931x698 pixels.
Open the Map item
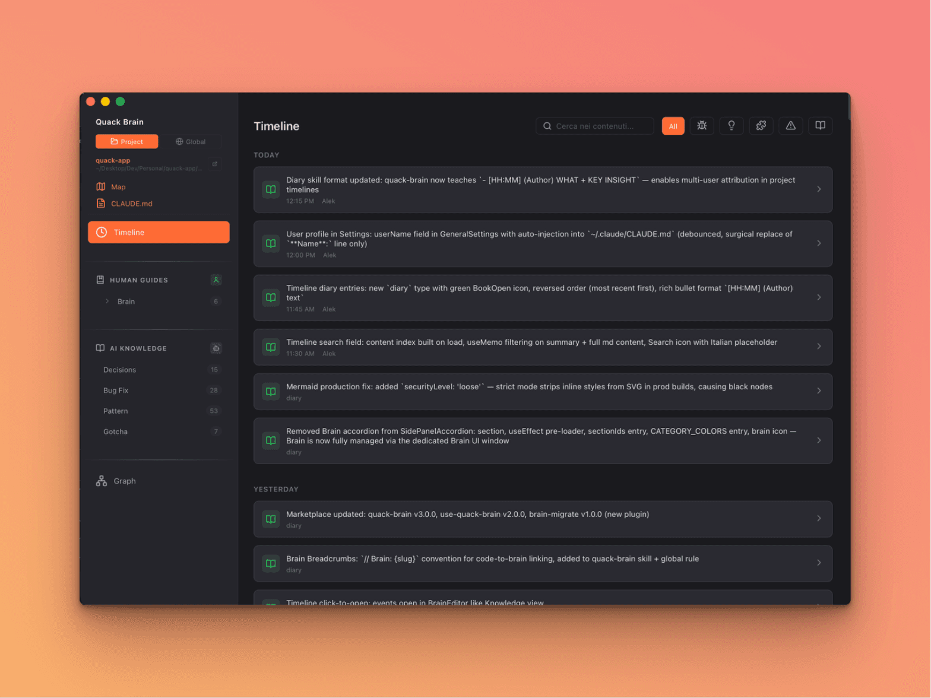point(118,187)
